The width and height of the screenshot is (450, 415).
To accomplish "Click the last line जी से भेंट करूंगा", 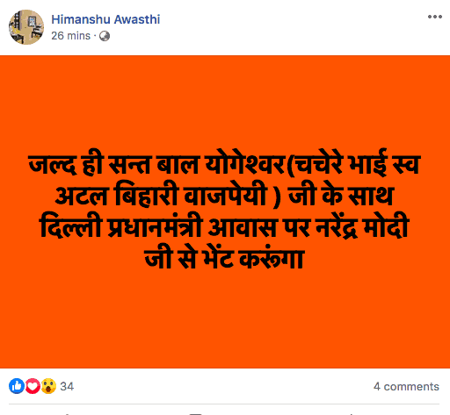I will (225, 258).
